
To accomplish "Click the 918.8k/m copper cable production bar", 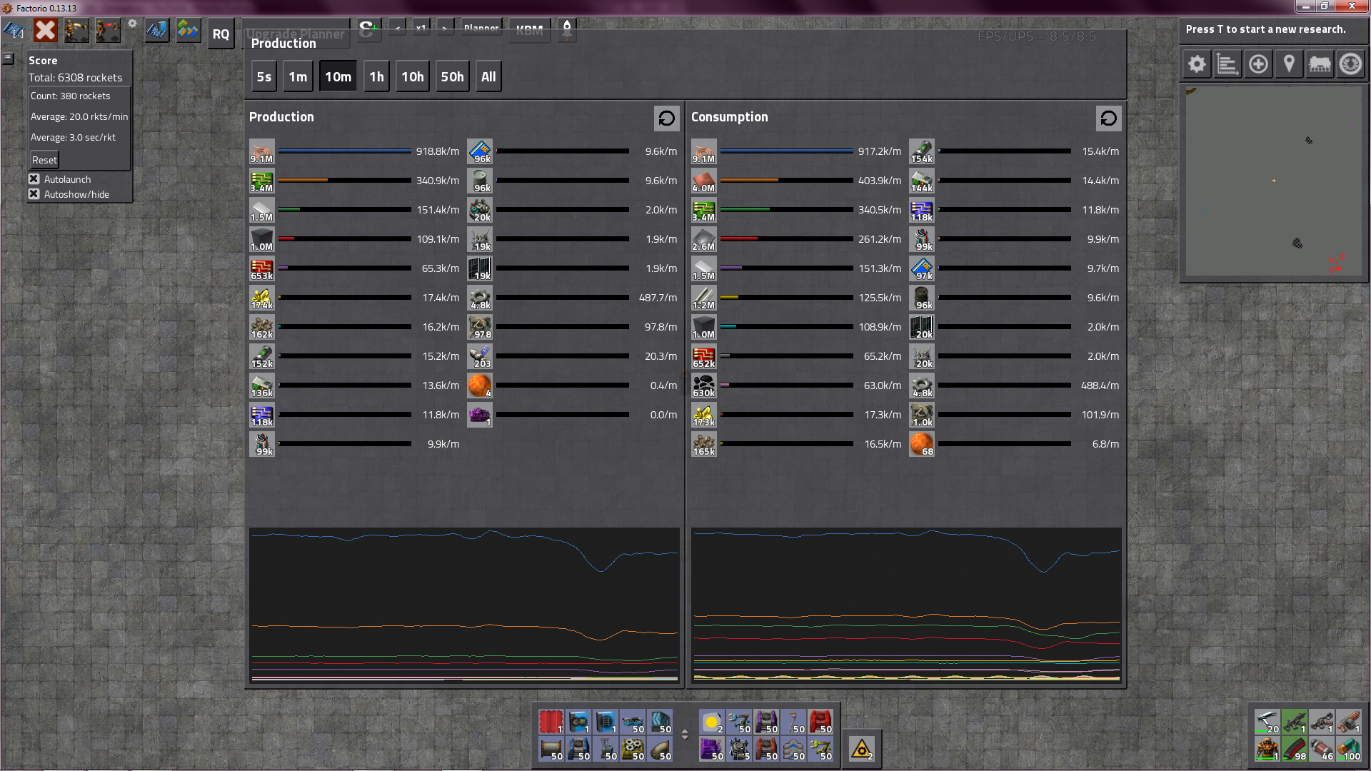I will tap(345, 151).
